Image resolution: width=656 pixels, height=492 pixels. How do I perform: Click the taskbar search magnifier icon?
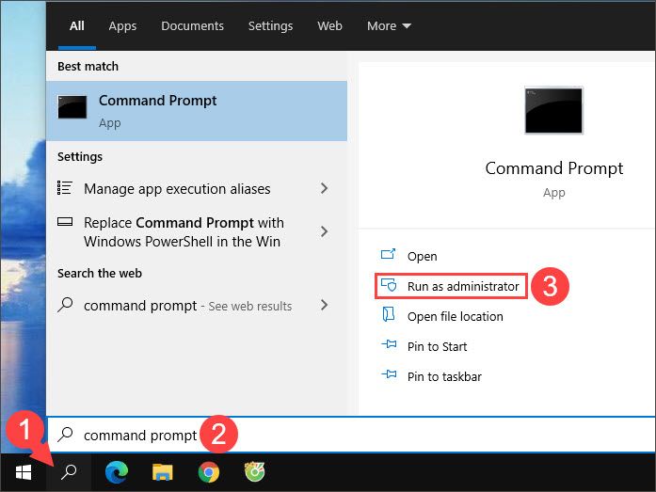[69, 472]
